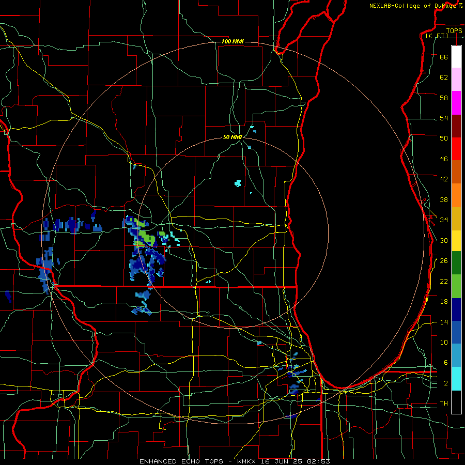Select the dark green legend band

click(456, 263)
